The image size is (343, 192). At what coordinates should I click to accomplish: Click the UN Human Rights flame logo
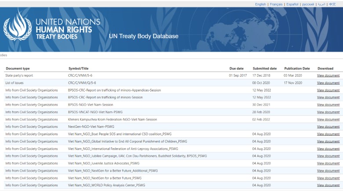18,25
